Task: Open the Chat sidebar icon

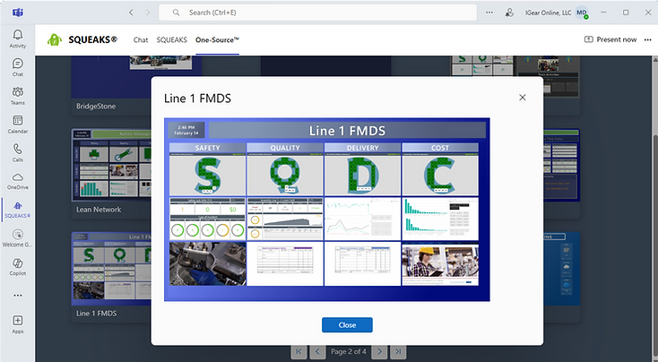Action: tap(17, 67)
